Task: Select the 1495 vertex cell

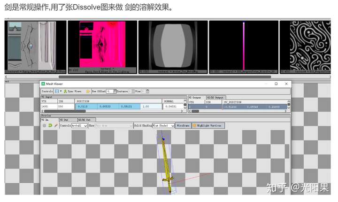Action: coord(49,106)
